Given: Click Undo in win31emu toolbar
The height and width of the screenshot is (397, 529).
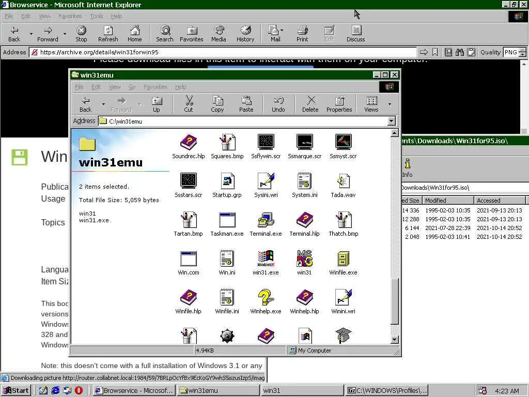Looking at the screenshot, I should (278, 104).
